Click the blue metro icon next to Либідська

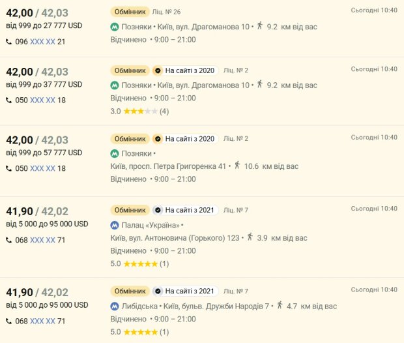115,306
